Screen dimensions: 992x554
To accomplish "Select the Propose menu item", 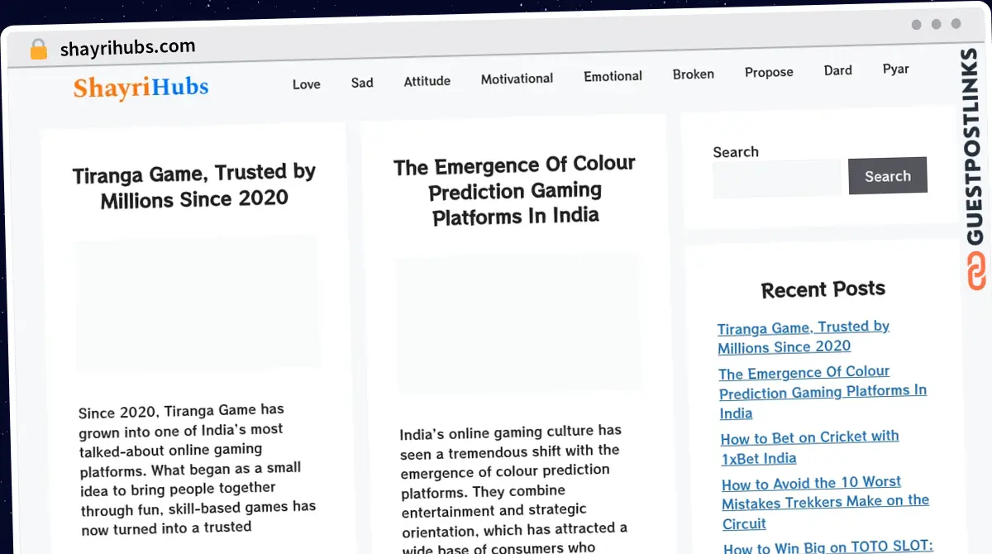I will click(x=769, y=72).
